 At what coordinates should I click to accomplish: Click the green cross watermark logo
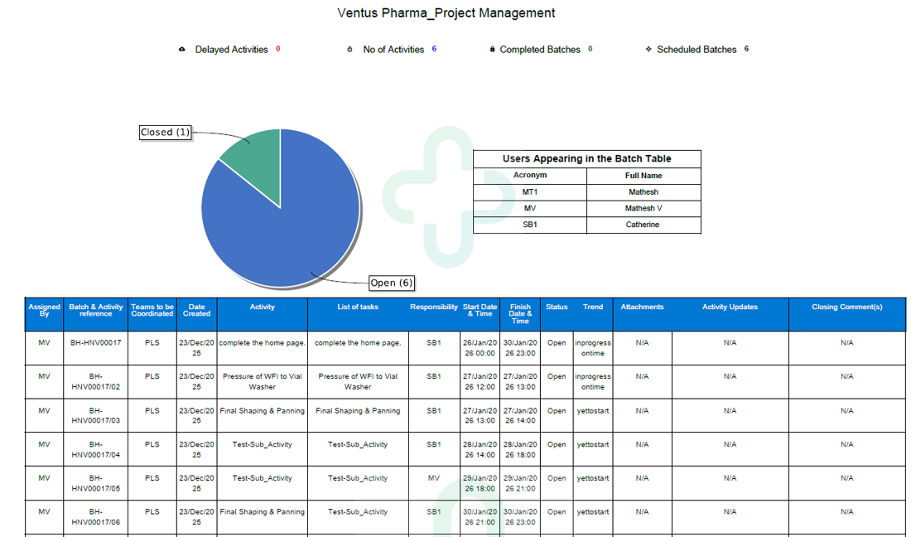(437, 197)
